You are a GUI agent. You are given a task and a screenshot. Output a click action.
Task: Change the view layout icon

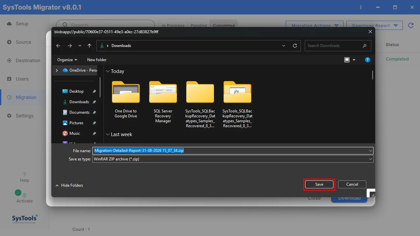347,60
